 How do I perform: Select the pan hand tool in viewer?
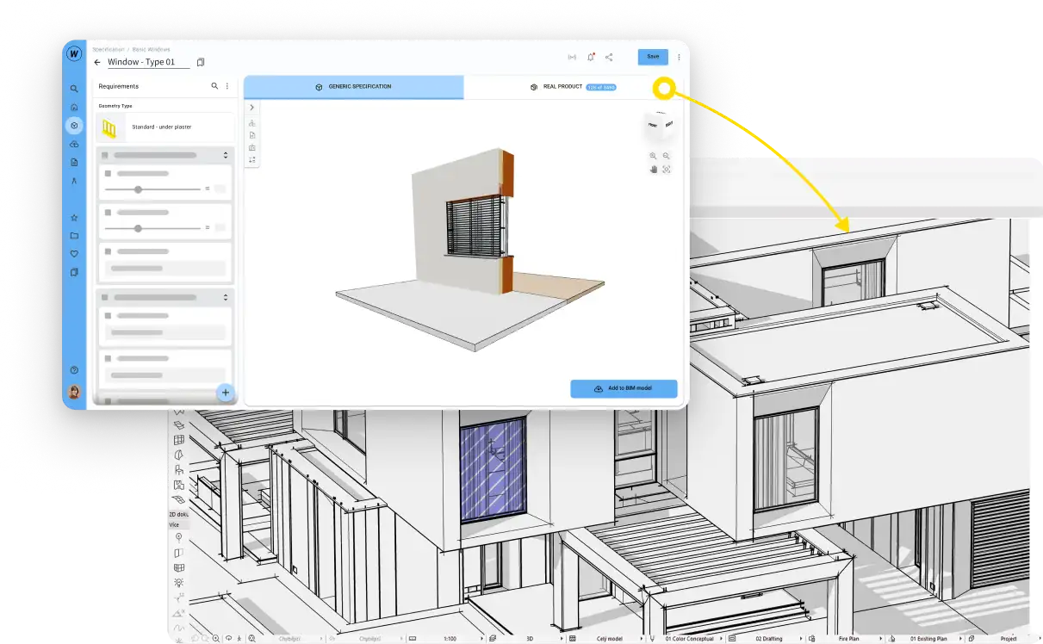pos(653,170)
